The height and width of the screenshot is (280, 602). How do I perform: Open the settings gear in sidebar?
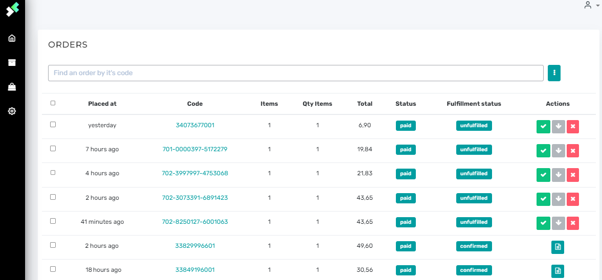click(12, 111)
